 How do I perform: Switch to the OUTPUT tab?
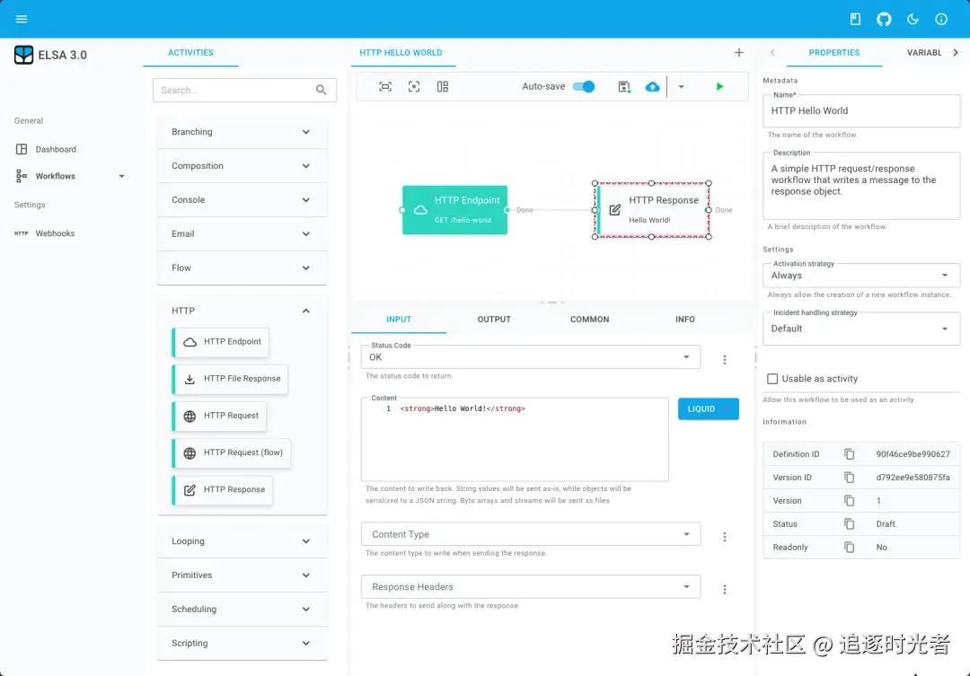[x=494, y=319]
